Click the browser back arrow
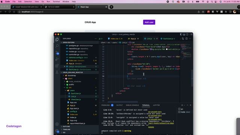This screenshot has width=240, height=135. 1,12
